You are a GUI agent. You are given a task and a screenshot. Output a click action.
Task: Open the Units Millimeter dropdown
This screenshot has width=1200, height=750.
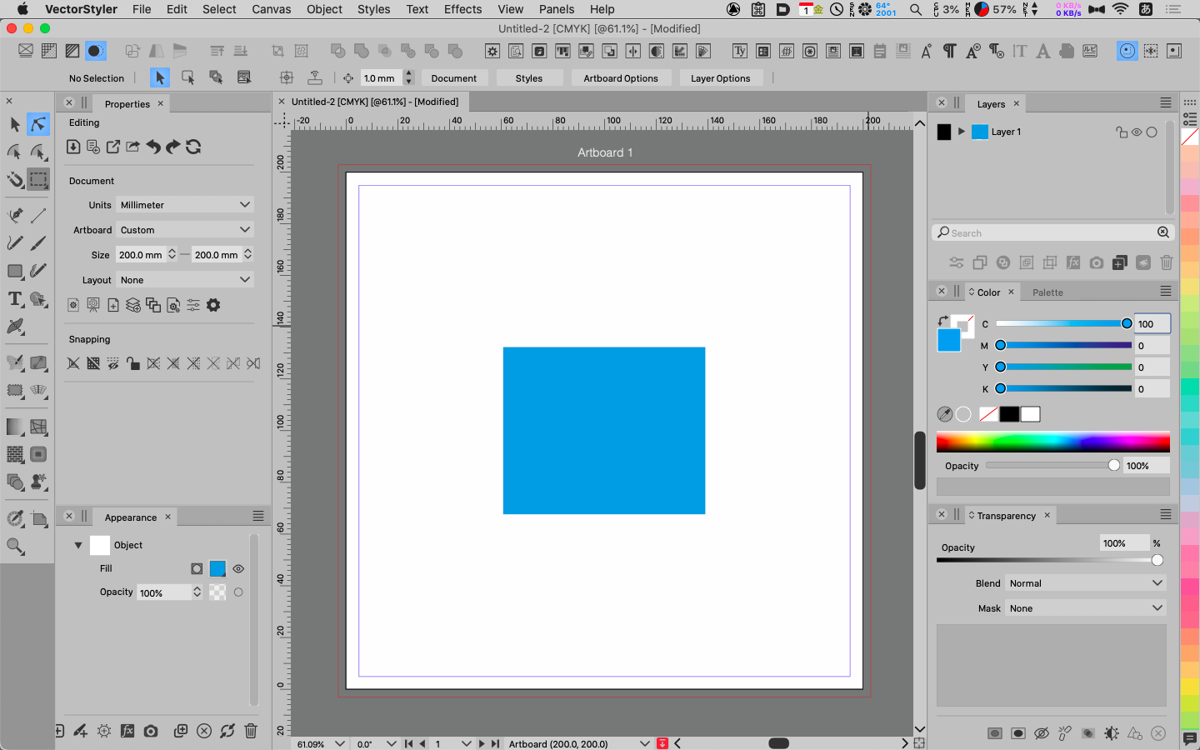tap(184, 205)
